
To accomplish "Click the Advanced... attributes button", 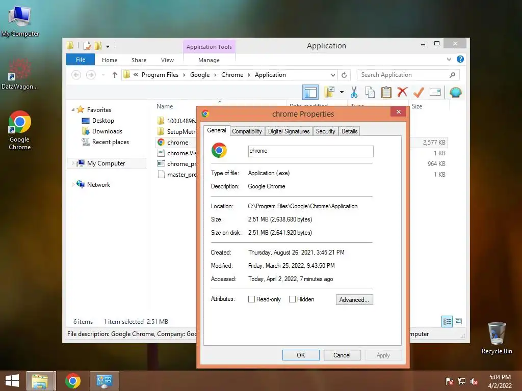I will pyautogui.click(x=354, y=299).
